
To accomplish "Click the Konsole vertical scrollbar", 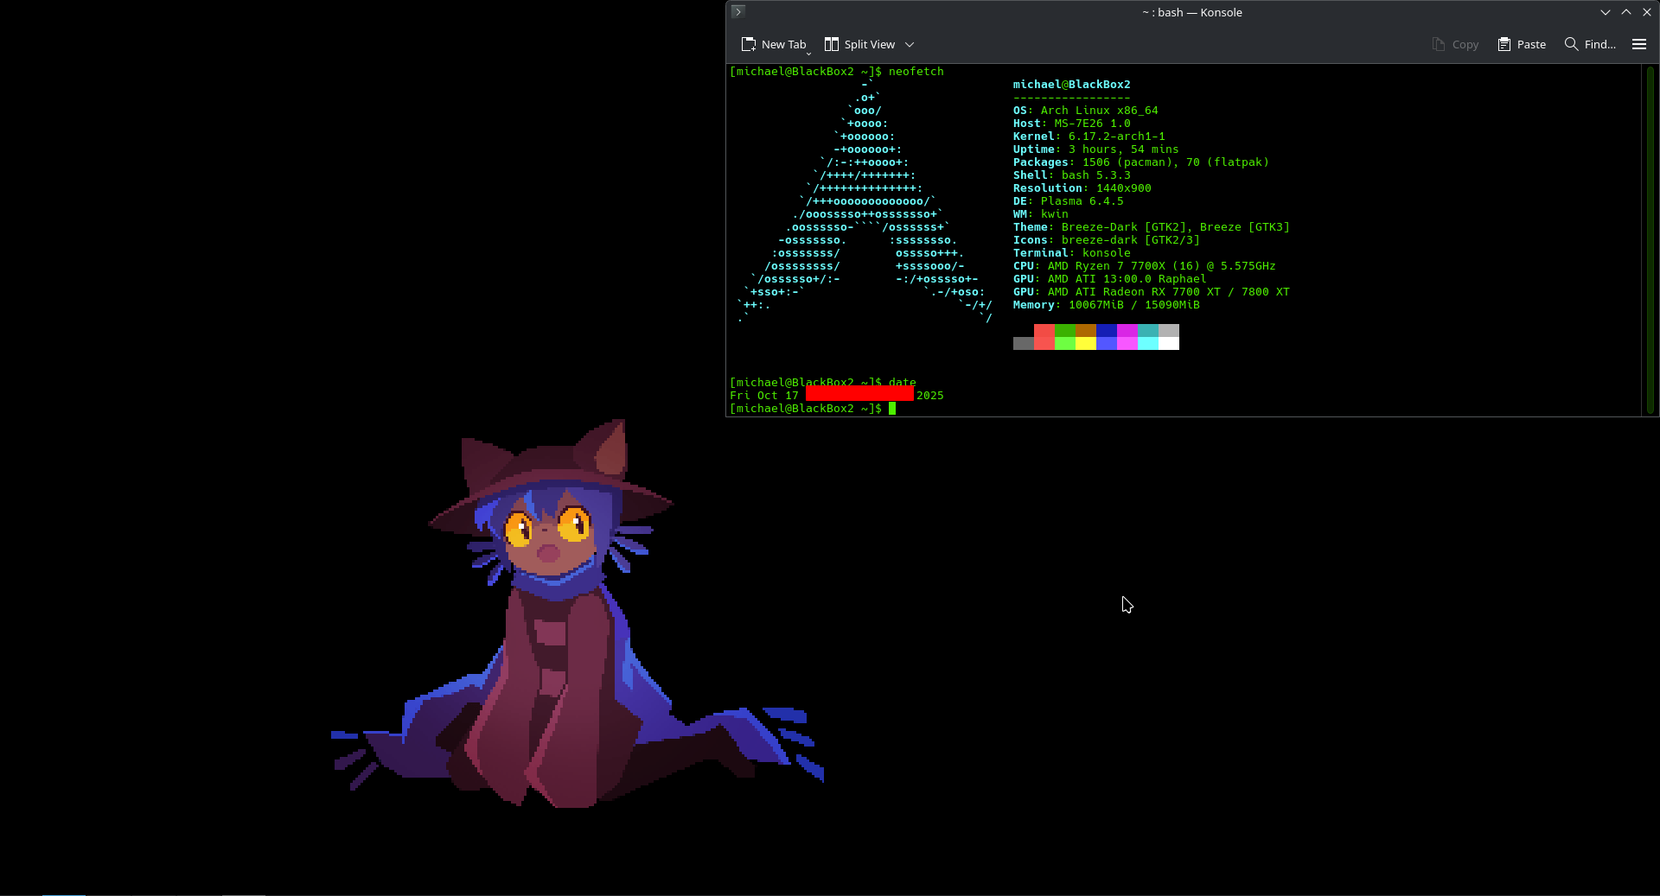I will tap(1650, 239).
